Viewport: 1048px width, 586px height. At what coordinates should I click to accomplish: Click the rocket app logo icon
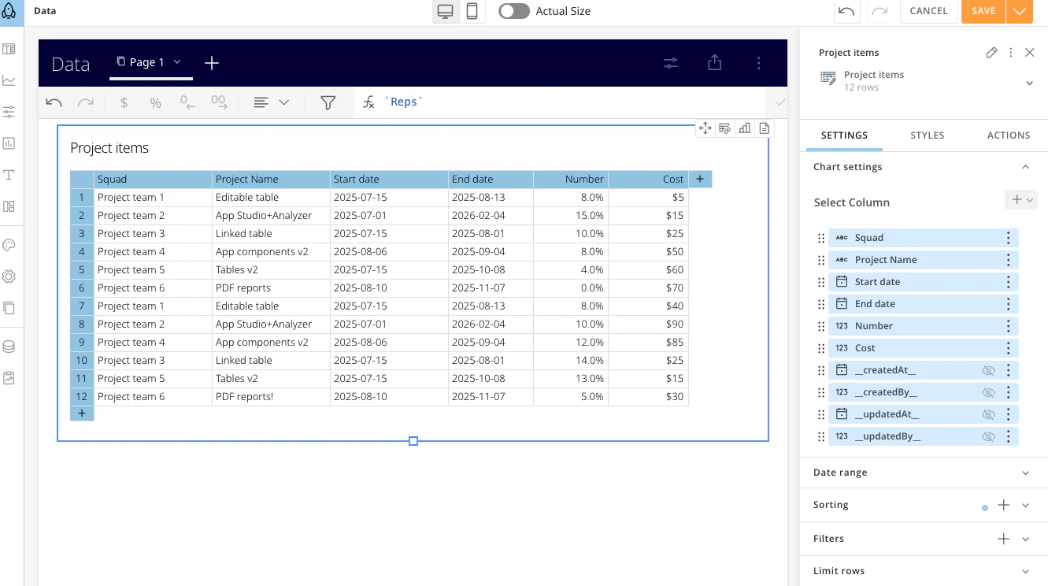click(9, 11)
